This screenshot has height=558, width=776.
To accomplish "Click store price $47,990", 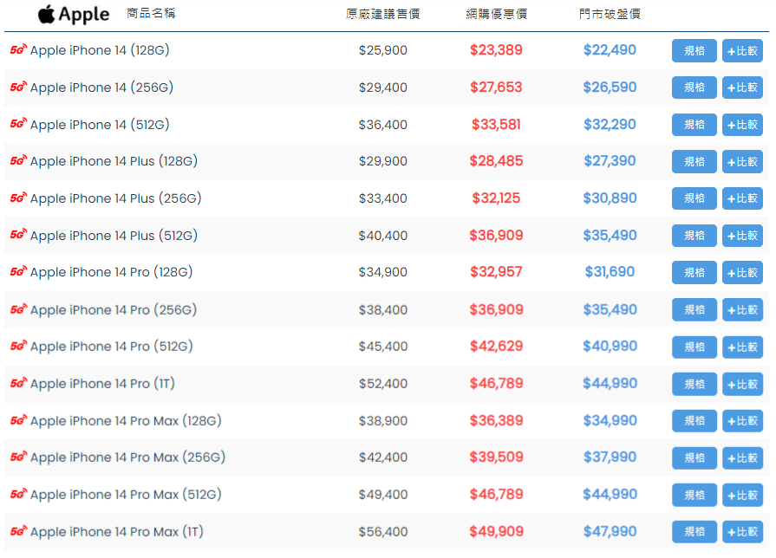I will [x=610, y=531].
